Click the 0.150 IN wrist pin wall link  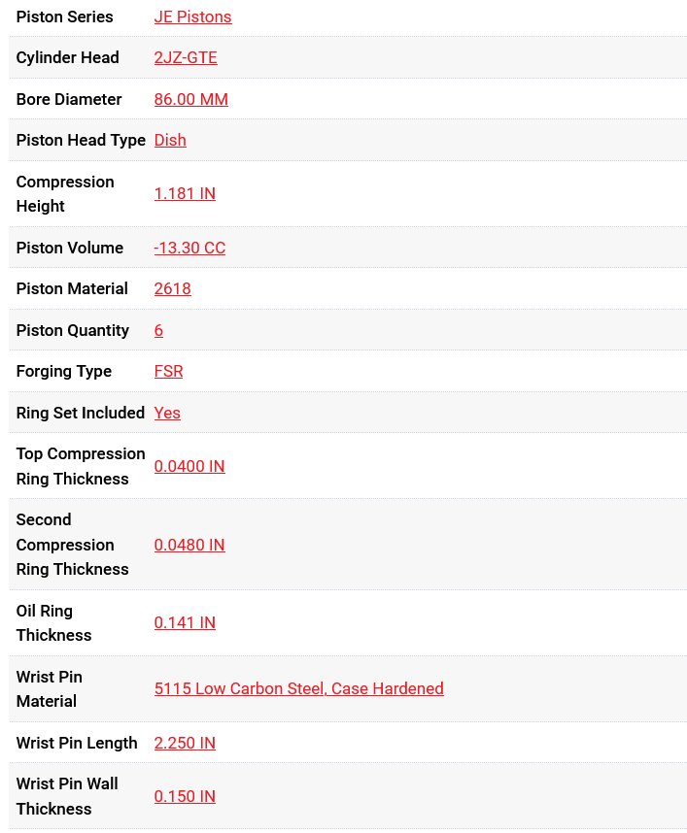185,796
